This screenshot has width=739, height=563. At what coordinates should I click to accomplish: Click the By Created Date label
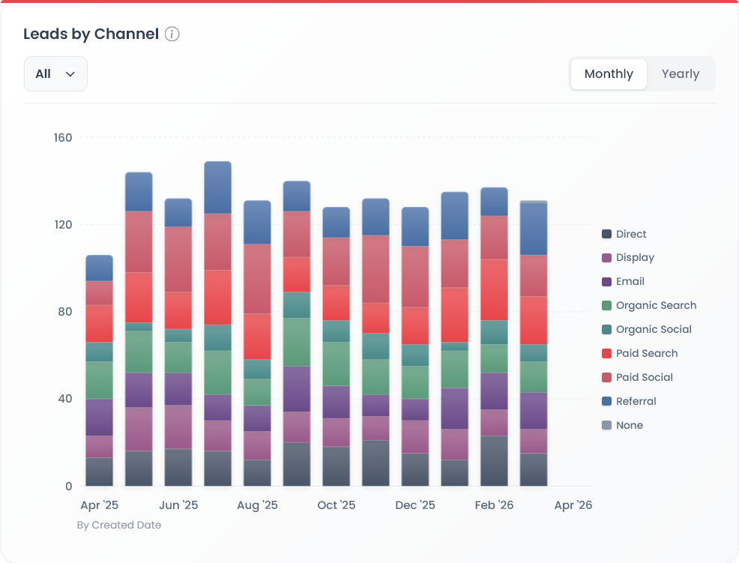pyautogui.click(x=119, y=525)
